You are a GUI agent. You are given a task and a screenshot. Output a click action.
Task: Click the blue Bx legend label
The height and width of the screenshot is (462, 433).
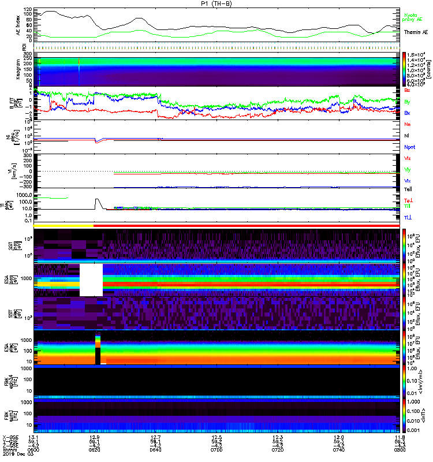[x=407, y=113]
